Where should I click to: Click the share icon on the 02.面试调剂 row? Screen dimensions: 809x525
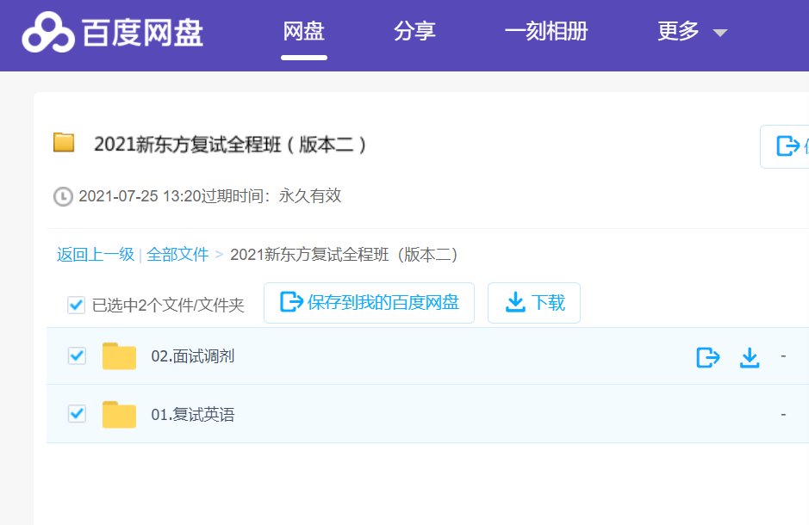(x=707, y=356)
